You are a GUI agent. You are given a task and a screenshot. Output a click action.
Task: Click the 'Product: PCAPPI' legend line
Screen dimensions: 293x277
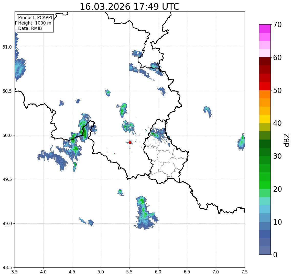pyautogui.click(x=35, y=18)
